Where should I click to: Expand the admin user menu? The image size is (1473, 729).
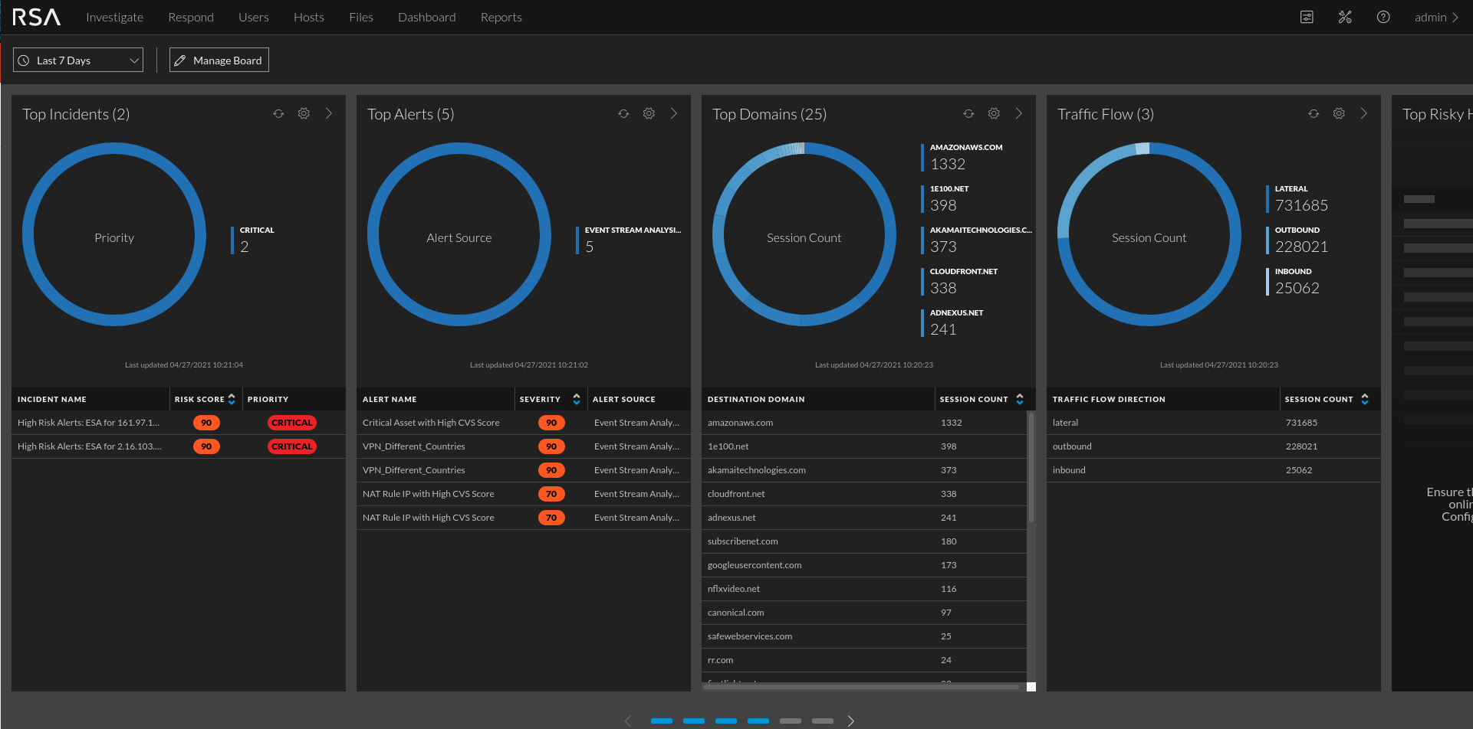tap(1436, 18)
